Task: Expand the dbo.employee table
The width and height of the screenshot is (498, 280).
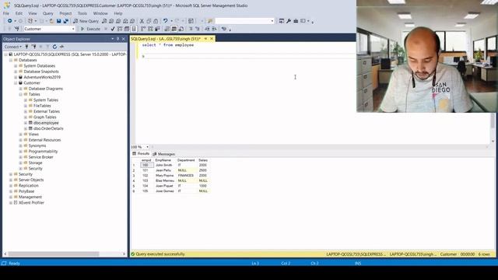Action: [26, 123]
